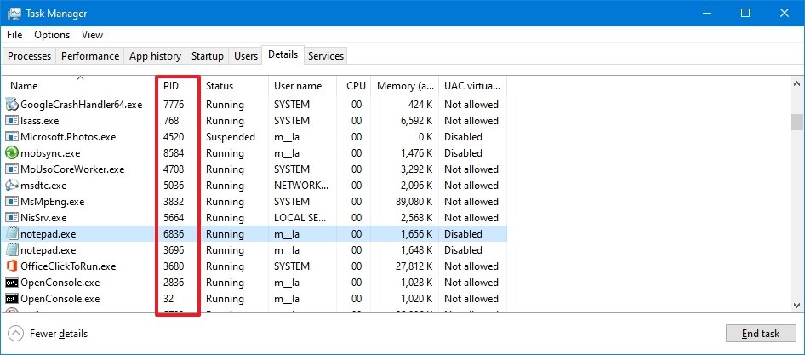Click the MsMpEng.exe process icon
This screenshot has height=355, width=805.
(x=12, y=202)
